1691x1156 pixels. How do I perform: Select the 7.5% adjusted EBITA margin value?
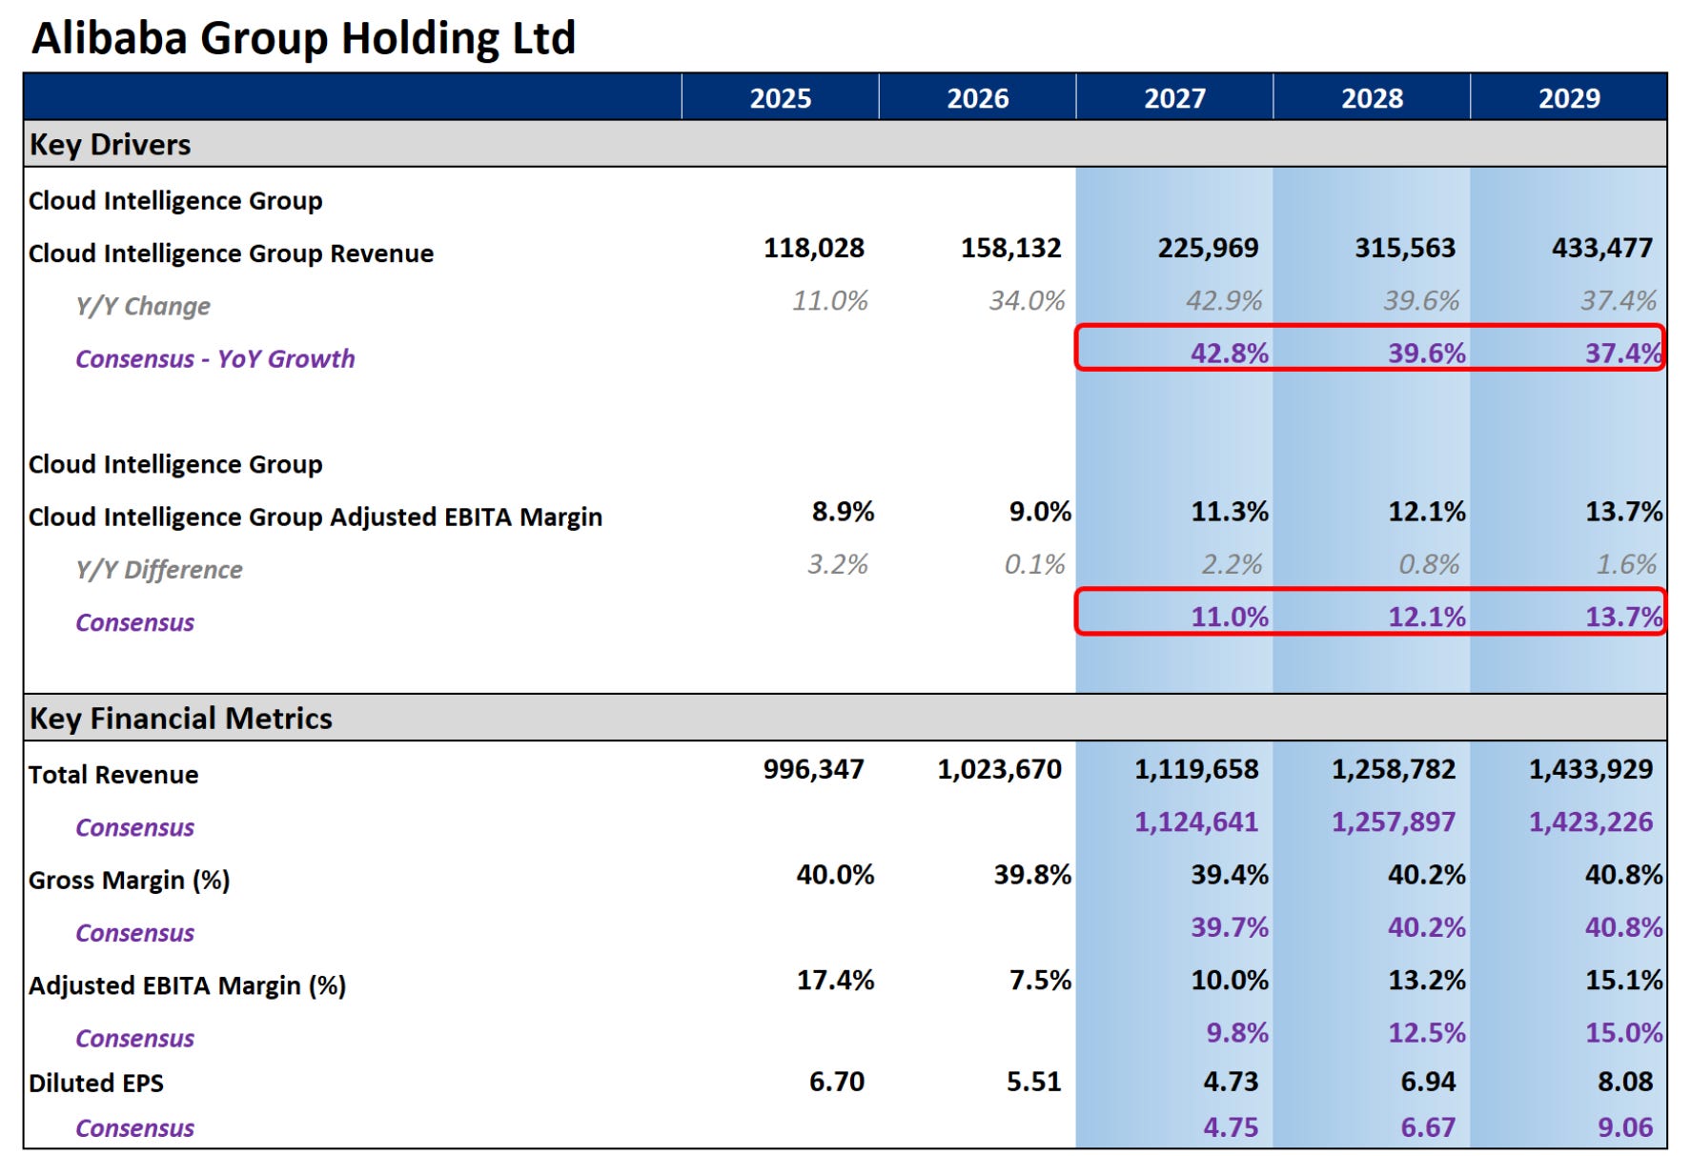coord(1041,980)
